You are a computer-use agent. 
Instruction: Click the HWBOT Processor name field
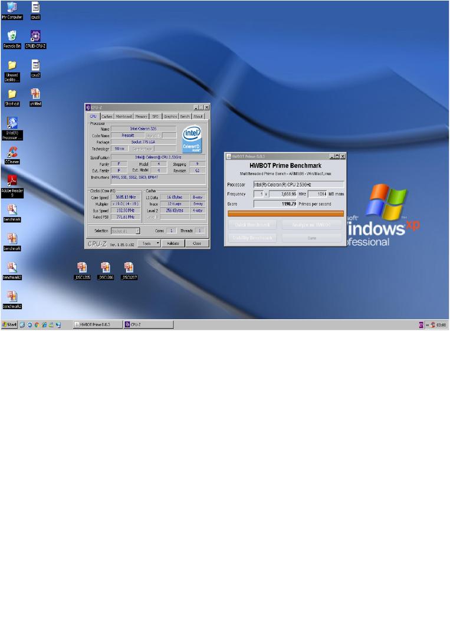coord(299,185)
